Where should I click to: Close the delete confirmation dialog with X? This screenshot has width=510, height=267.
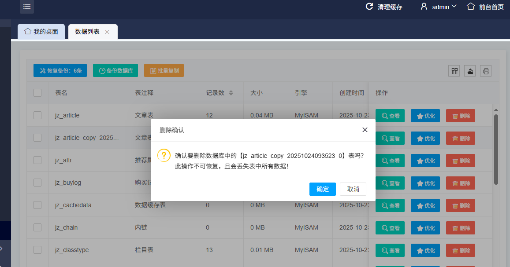(x=365, y=130)
